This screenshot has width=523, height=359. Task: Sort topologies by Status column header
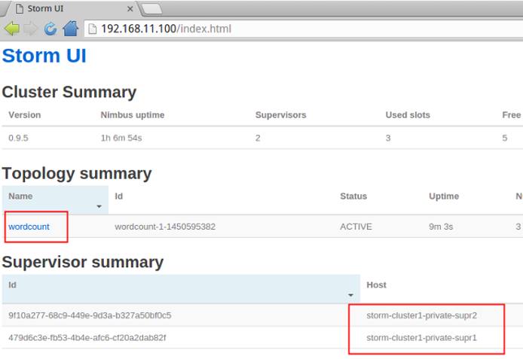click(353, 196)
